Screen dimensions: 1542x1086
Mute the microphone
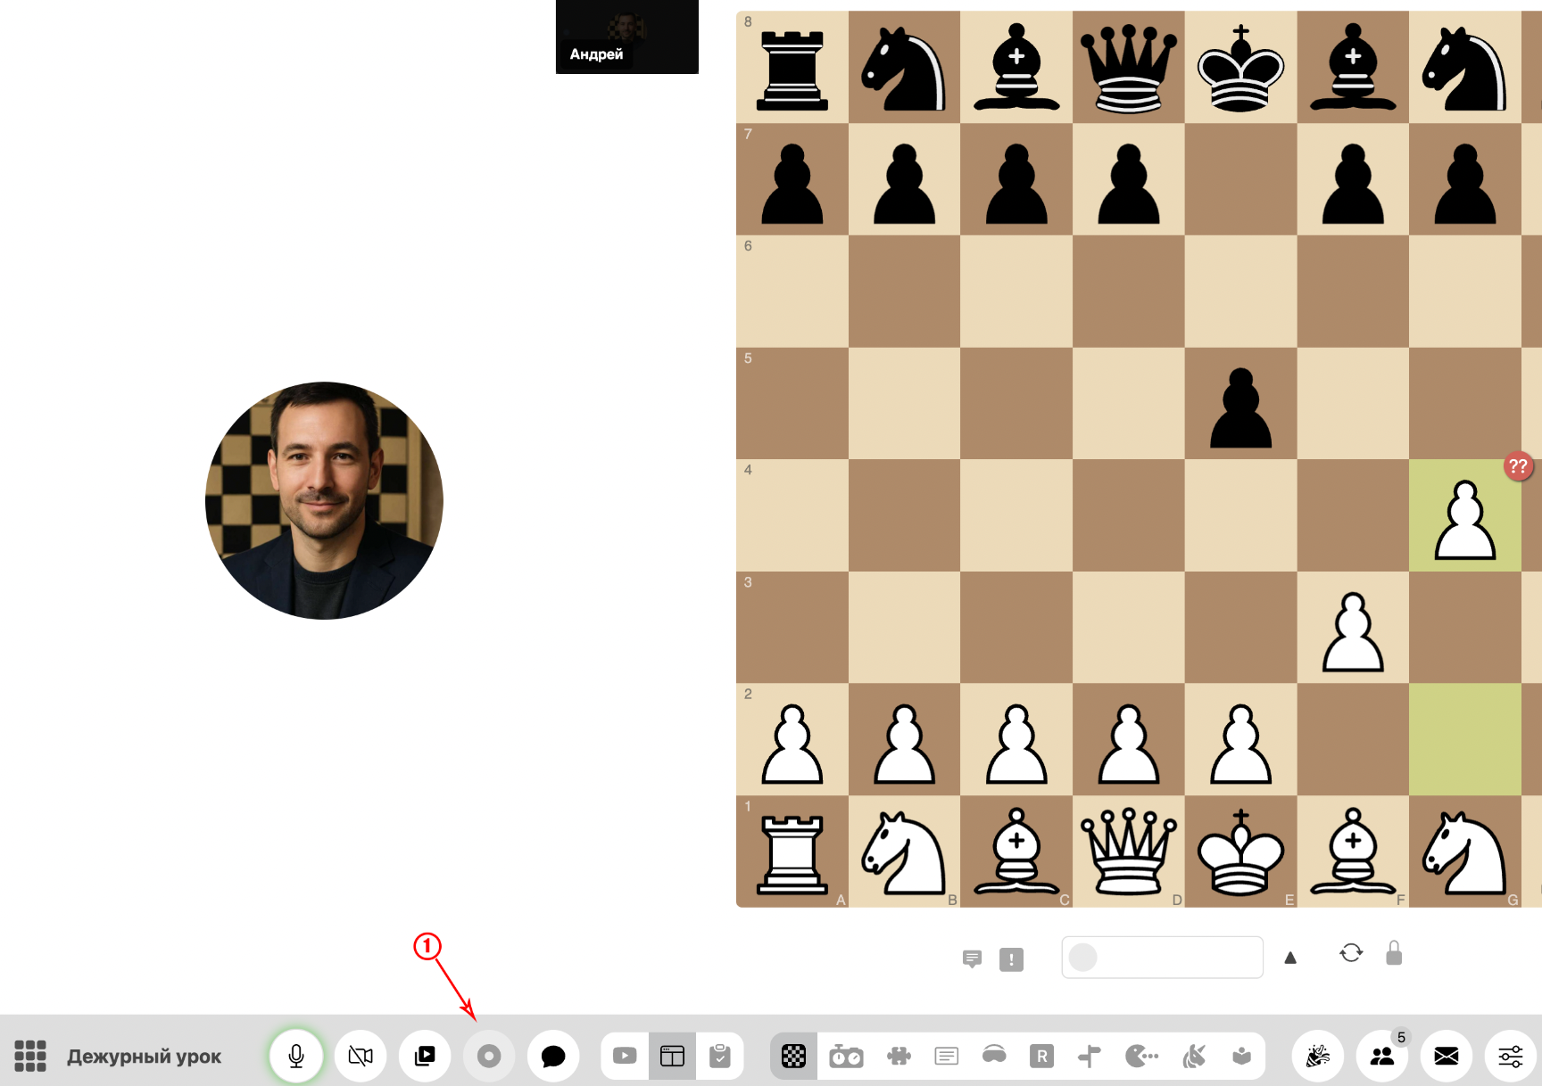pos(296,1056)
